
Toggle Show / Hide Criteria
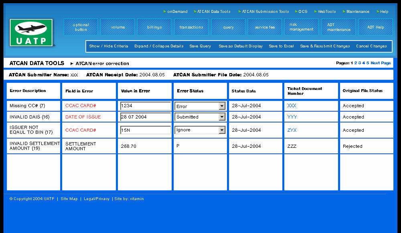pos(109,46)
